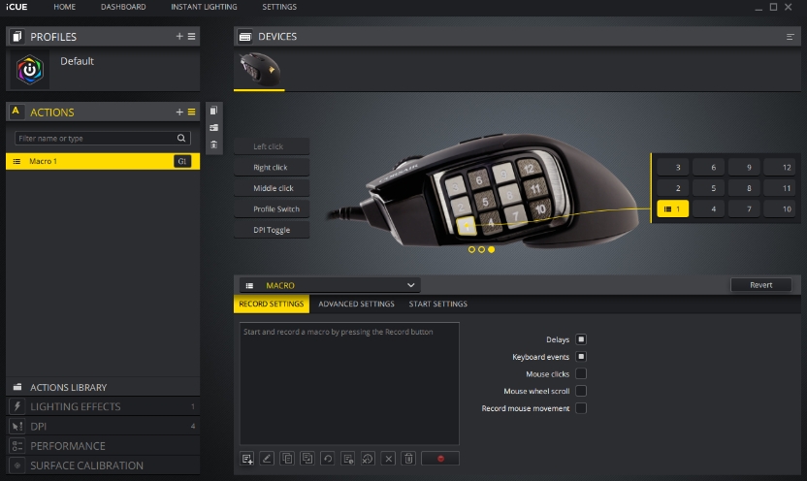Open the Instant Lighting menu
Viewport: 807px width, 481px height.
click(204, 7)
